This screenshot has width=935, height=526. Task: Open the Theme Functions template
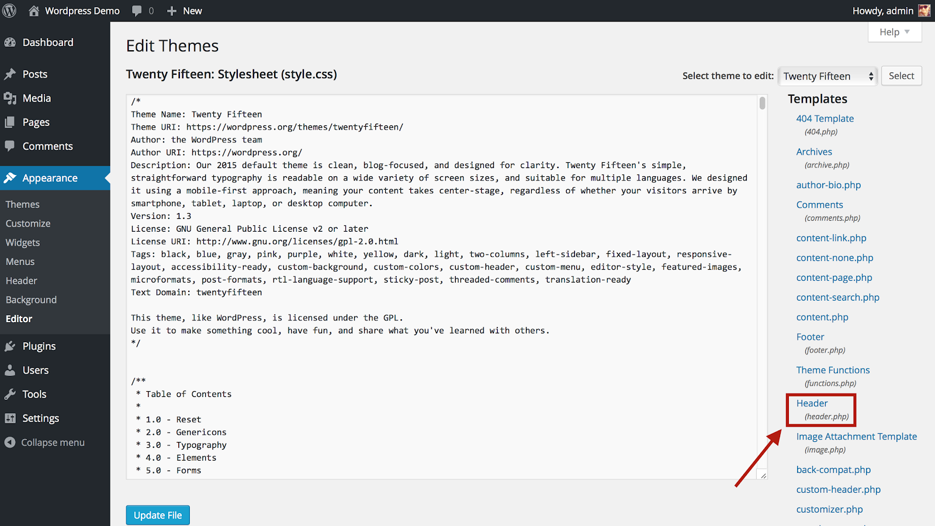(x=833, y=370)
